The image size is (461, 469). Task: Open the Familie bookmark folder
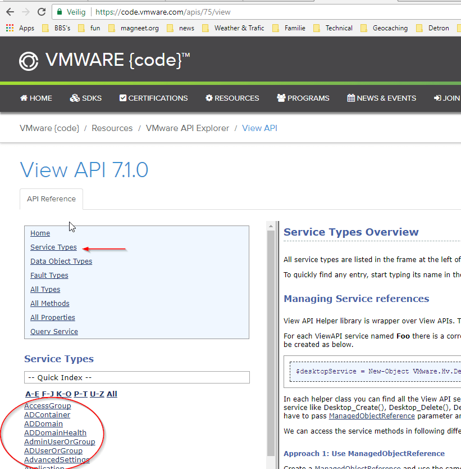tap(289, 28)
